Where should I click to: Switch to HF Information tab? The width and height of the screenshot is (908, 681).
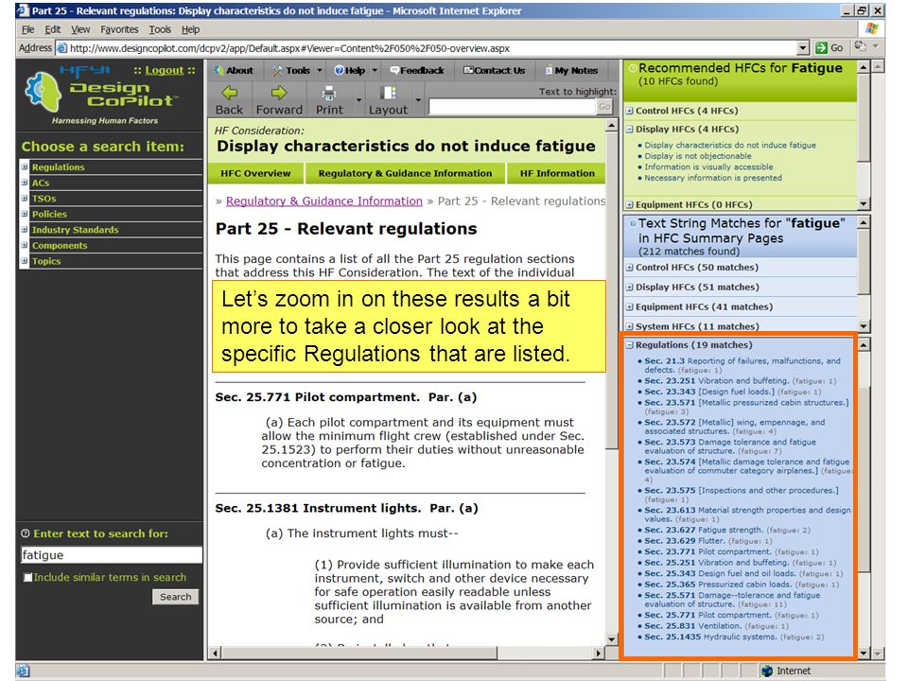(556, 173)
